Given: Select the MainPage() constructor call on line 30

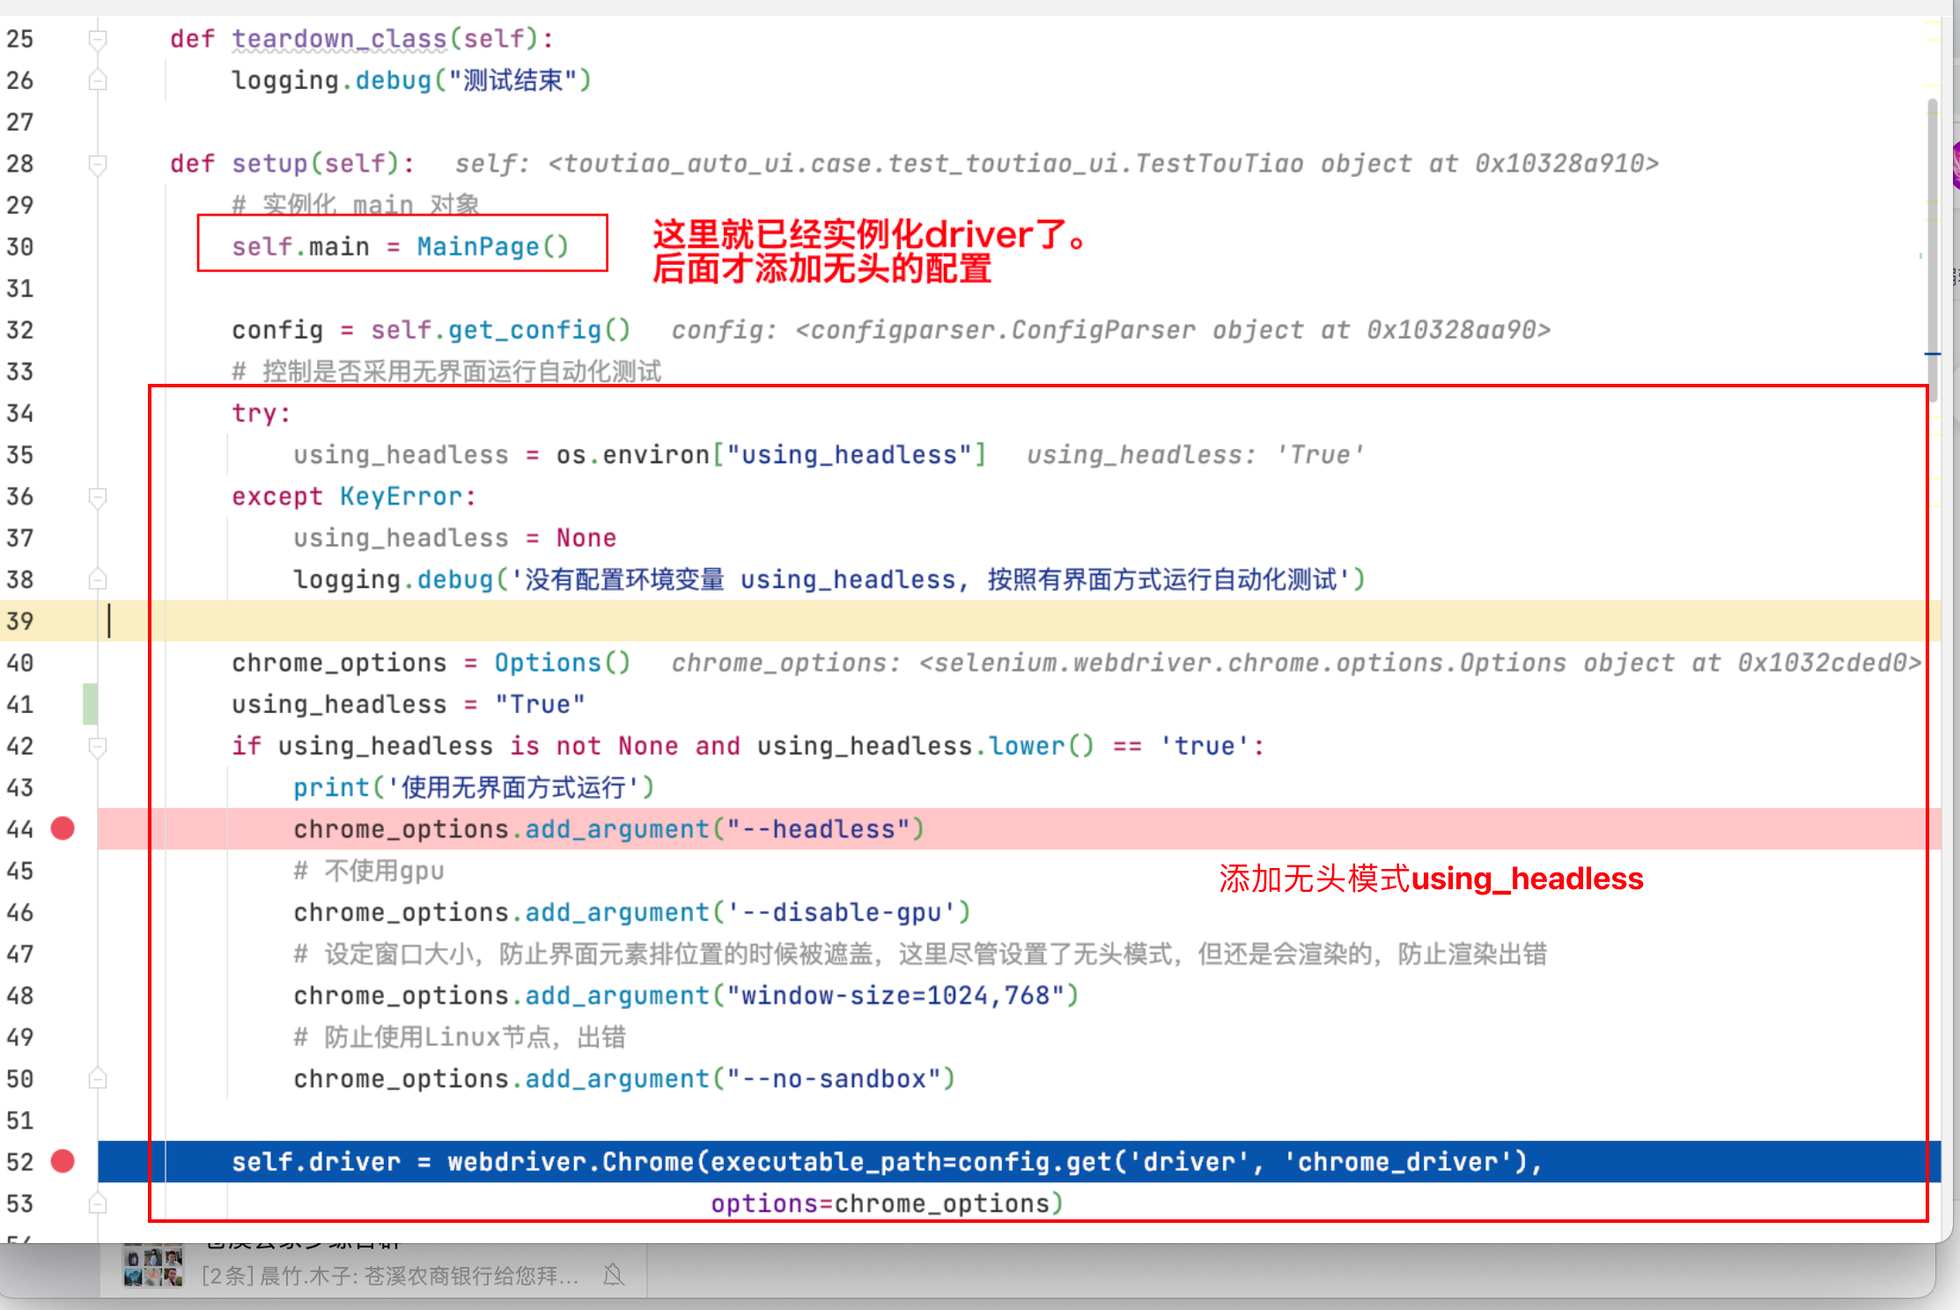Looking at the screenshot, I should [491, 247].
